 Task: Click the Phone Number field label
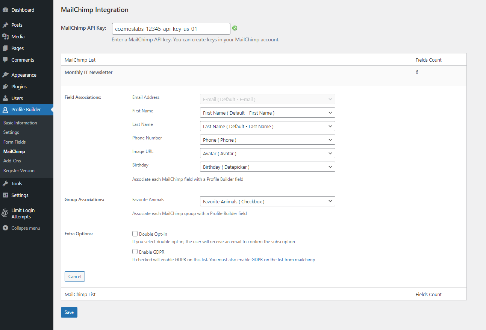point(147,138)
